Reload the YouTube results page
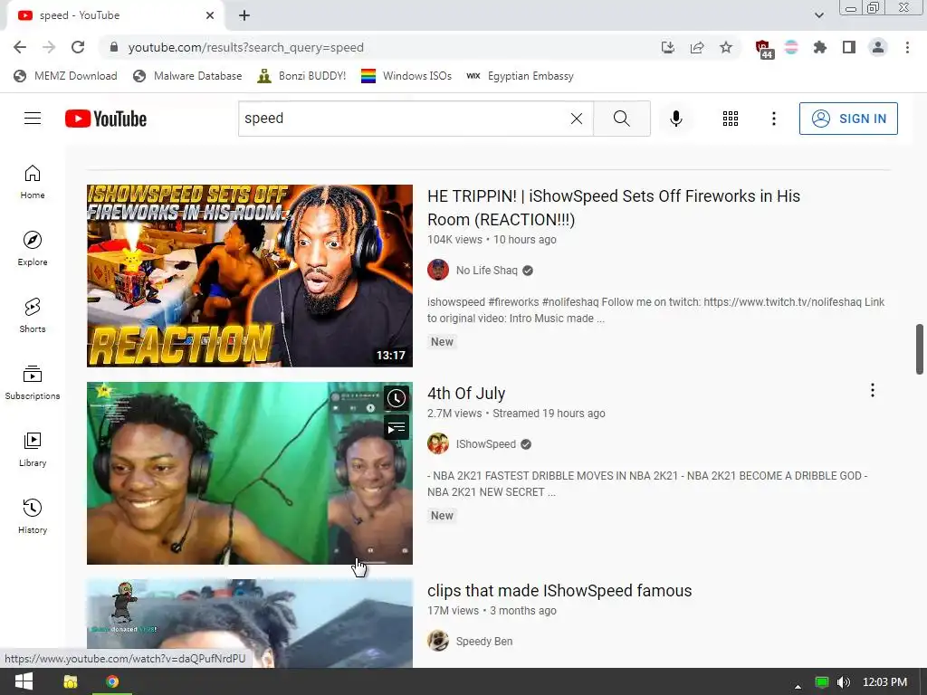Viewport: 927px width, 695px height. point(78,47)
